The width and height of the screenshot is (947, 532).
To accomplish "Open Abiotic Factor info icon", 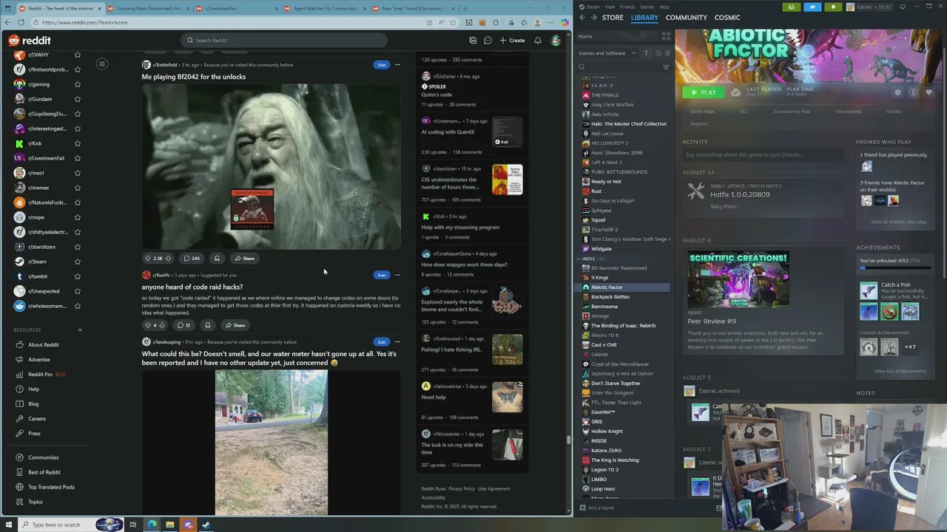I will pyautogui.click(x=913, y=92).
